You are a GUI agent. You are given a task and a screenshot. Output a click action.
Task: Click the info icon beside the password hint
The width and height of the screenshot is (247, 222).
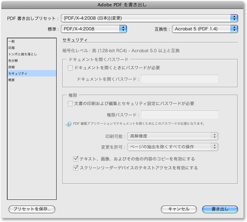coord(68,124)
